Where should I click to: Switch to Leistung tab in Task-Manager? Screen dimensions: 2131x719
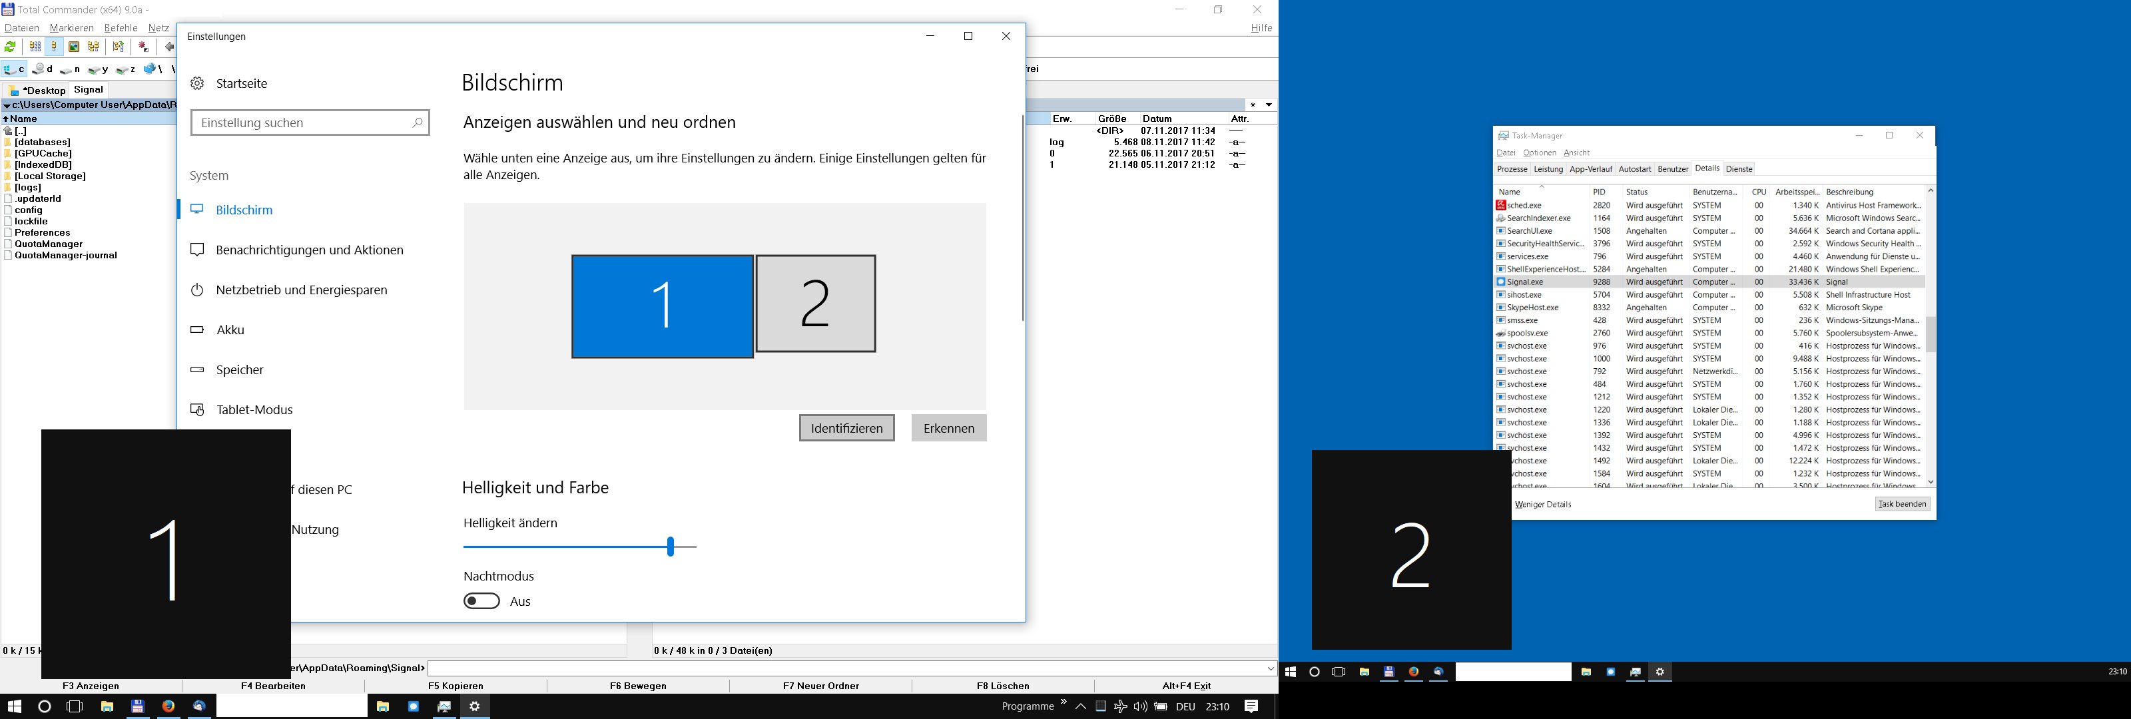(x=1548, y=169)
